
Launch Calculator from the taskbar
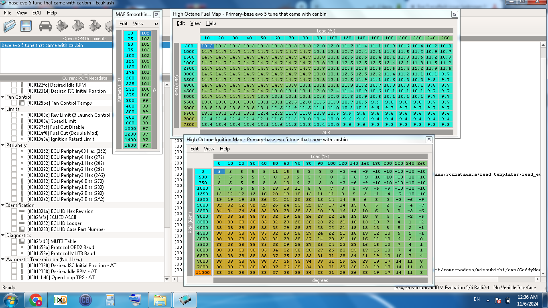click(110, 300)
